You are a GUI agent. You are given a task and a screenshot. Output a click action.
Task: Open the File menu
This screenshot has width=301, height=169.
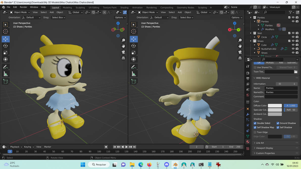coord(9,7)
